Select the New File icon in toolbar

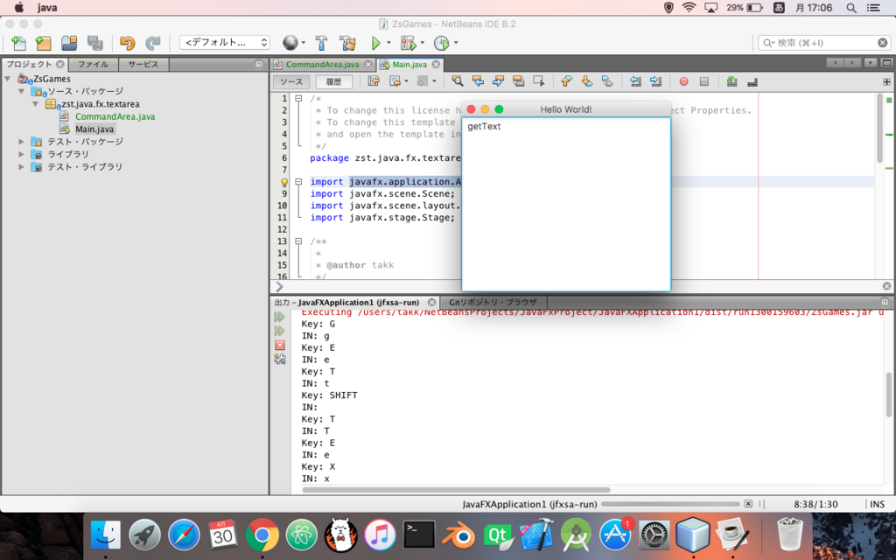pos(19,41)
